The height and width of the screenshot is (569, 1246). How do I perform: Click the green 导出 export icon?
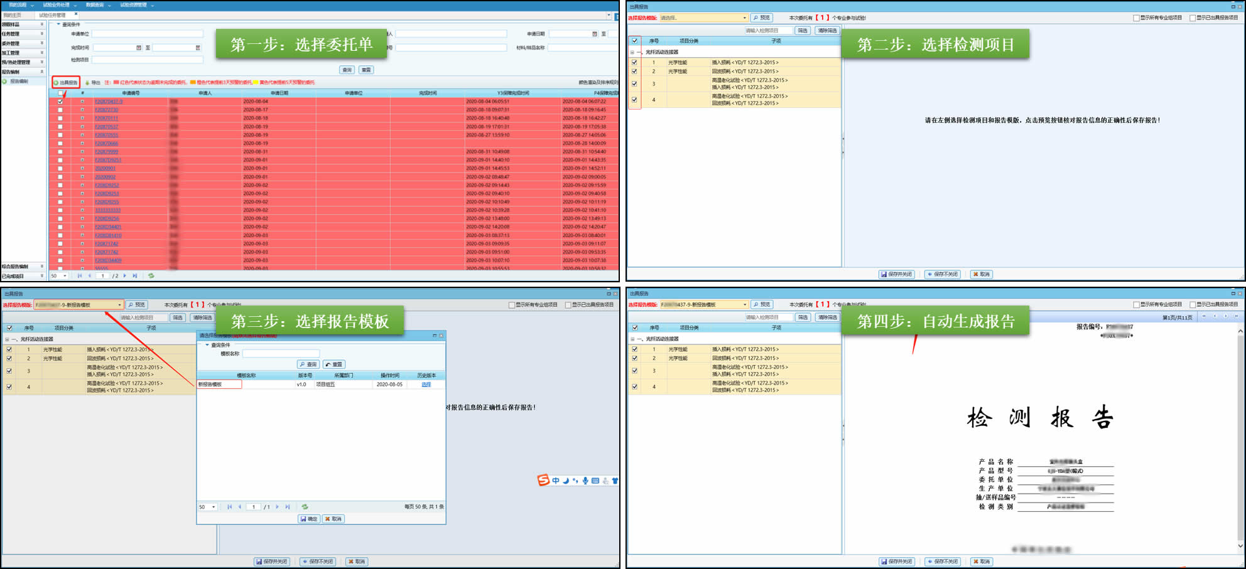pyautogui.click(x=88, y=82)
